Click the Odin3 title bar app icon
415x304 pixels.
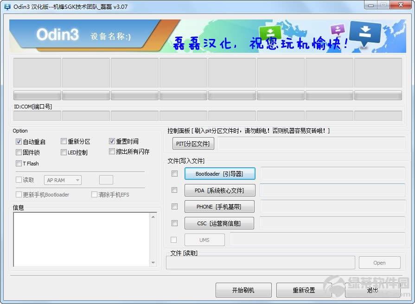coord(7,6)
